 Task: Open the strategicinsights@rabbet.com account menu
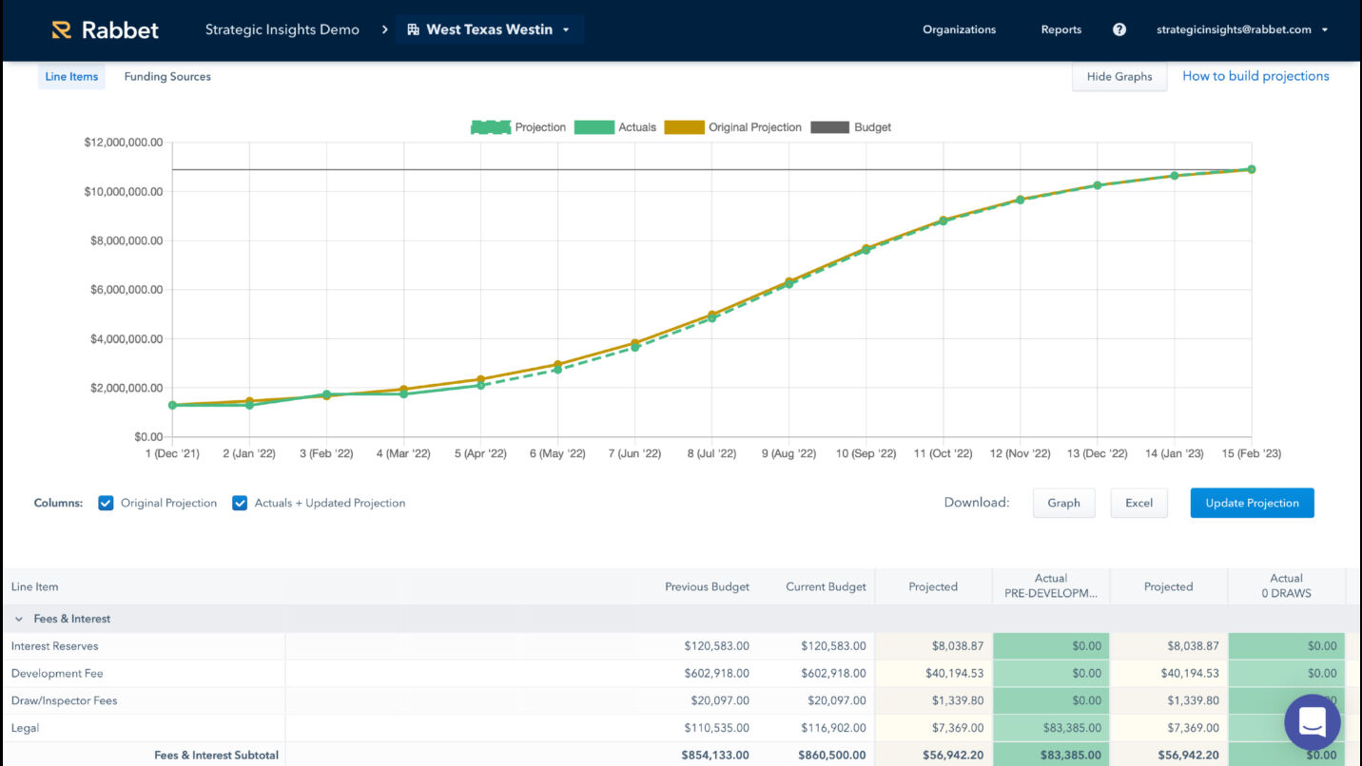click(x=1241, y=29)
